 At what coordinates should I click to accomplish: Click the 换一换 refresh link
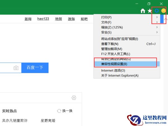(67, 111)
